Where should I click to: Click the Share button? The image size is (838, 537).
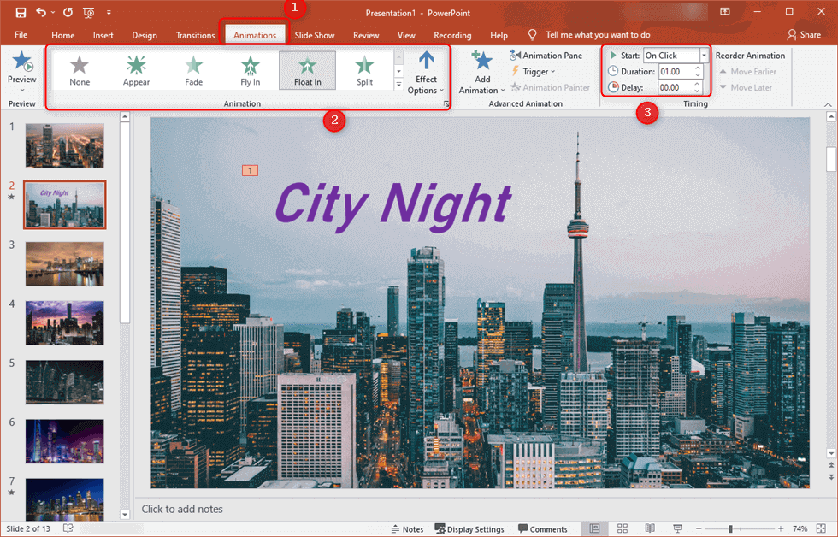pyautogui.click(x=804, y=35)
